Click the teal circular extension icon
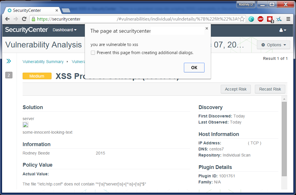 point(251,19)
